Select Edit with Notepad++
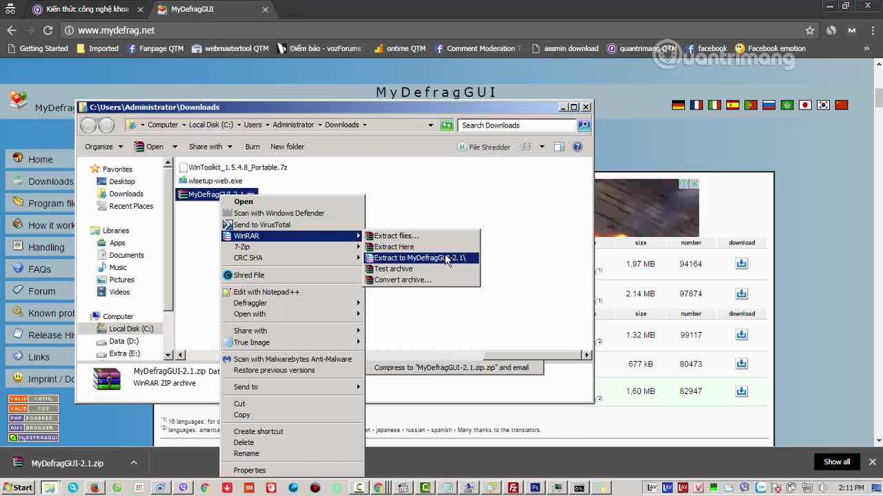The height and width of the screenshot is (496, 883). coord(292,292)
